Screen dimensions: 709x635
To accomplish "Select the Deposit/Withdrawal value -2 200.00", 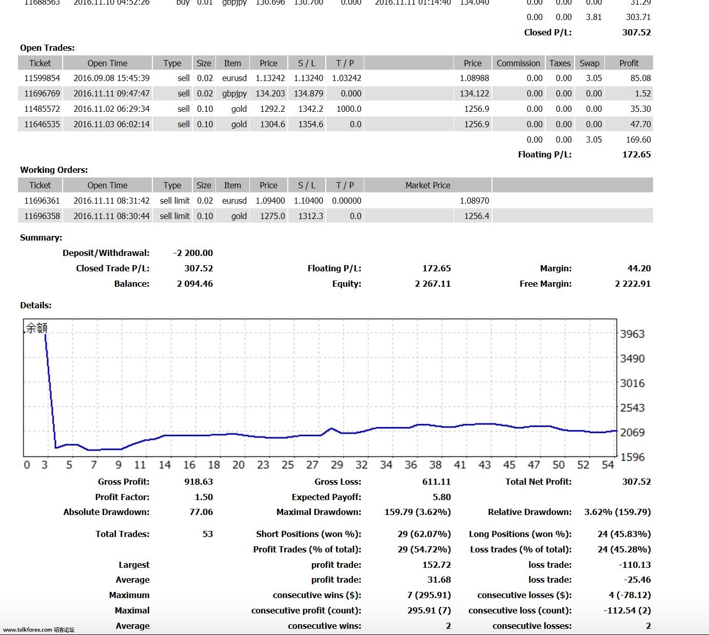I will (193, 253).
